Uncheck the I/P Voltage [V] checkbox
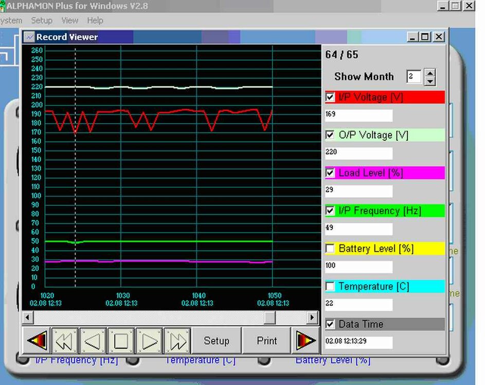The height and width of the screenshot is (385, 485). click(330, 97)
